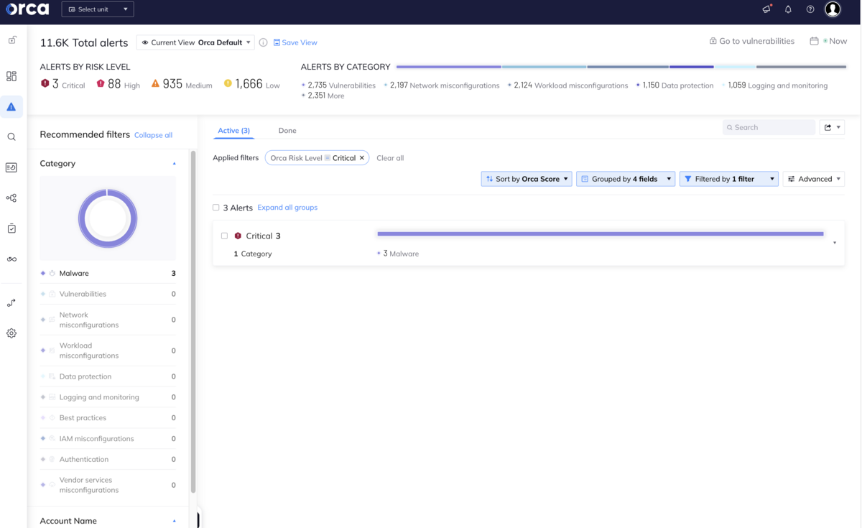Open the announcements megaphone icon
The height and width of the screenshot is (528, 862).
pyautogui.click(x=766, y=9)
